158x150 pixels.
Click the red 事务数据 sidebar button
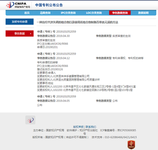click(x=19, y=34)
